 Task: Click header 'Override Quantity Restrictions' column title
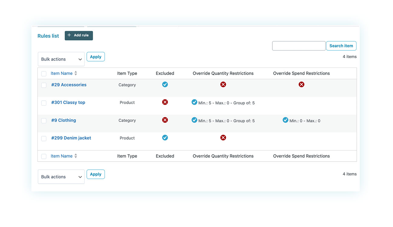223,73
